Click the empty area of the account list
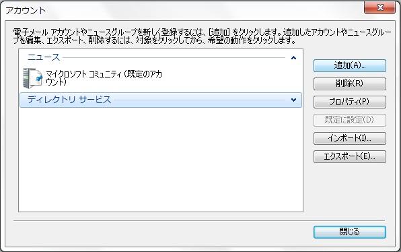The height and width of the screenshot is (252, 401). 161,159
